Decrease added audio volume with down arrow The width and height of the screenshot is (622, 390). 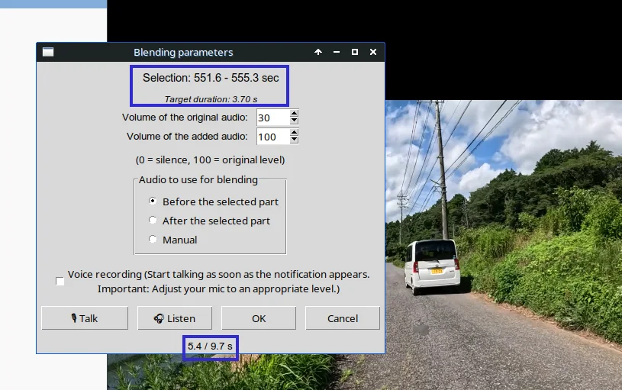[294, 140]
